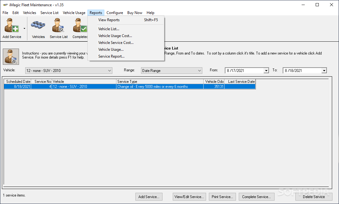
Task: Close the Reports menu by clicking Reports
Action: pyautogui.click(x=96, y=13)
